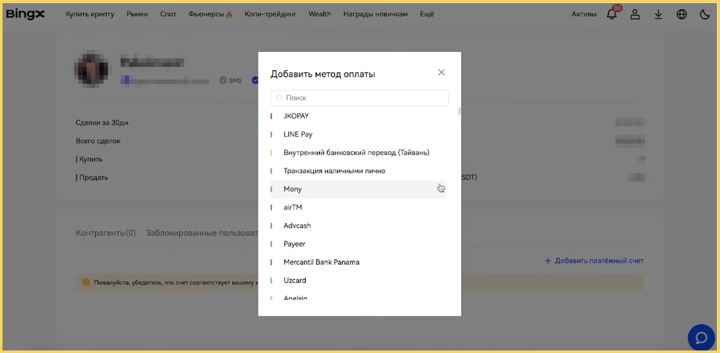This screenshot has width=720, height=353.
Task: Select Mercantil Bank Panama method
Action: tap(358, 262)
